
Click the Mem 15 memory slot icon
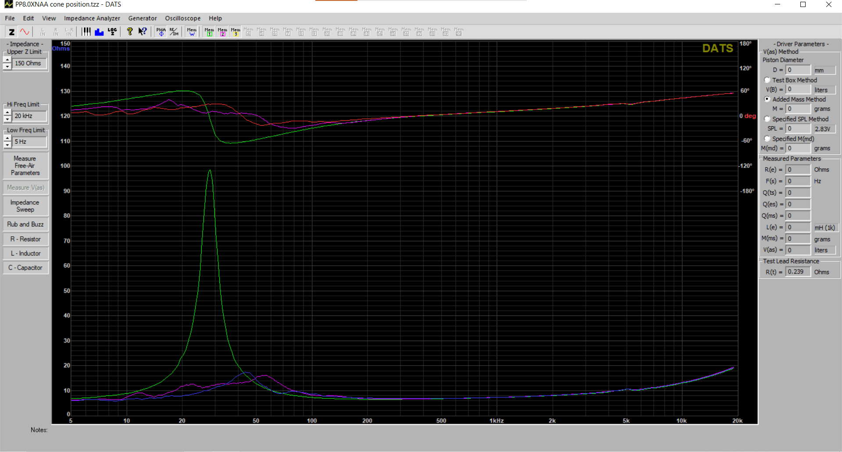point(393,32)
